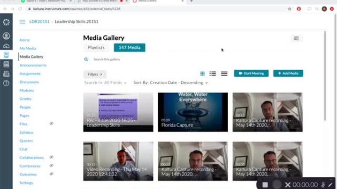337x189 pixels.
Task: Open the Sort By Creation Date dropdown
Action: tap(170, 83)
